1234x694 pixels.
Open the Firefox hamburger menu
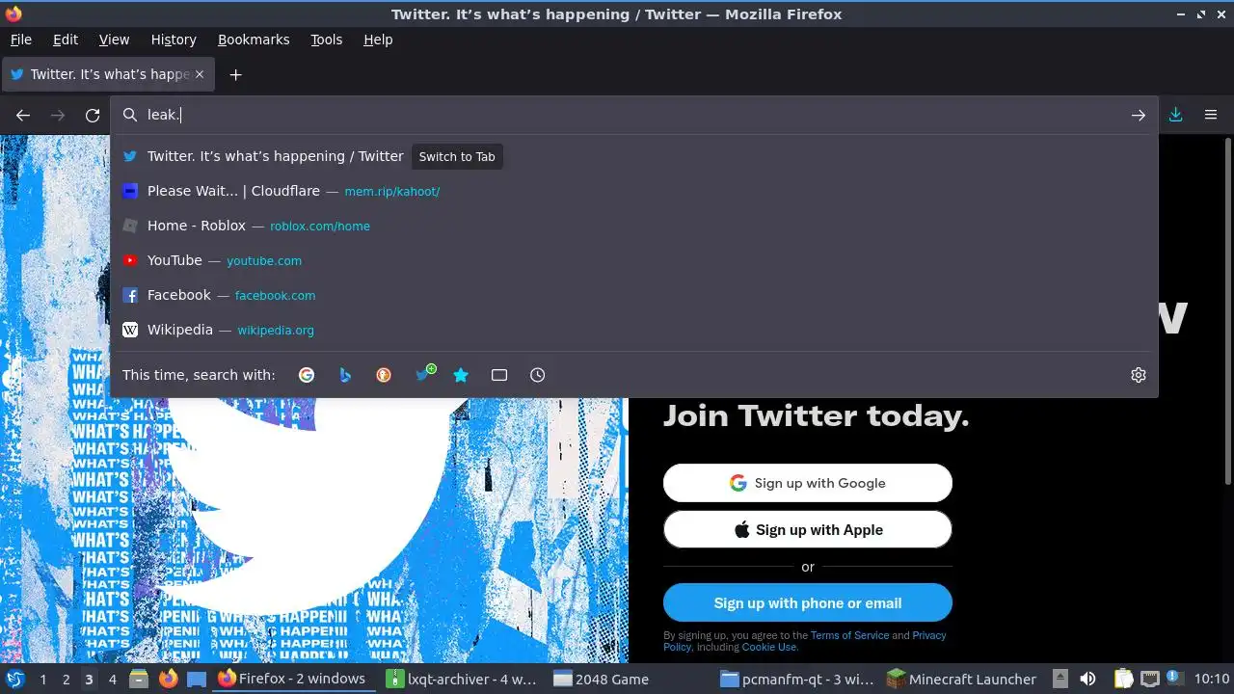pos(1211,115)
